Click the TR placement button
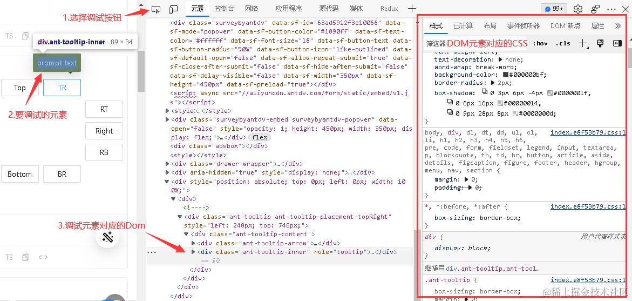The image size is (632, 301). (x=62, y=88)
